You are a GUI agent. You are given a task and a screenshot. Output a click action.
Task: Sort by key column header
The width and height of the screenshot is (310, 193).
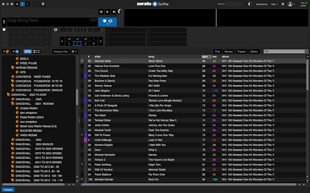pos(215,56)
